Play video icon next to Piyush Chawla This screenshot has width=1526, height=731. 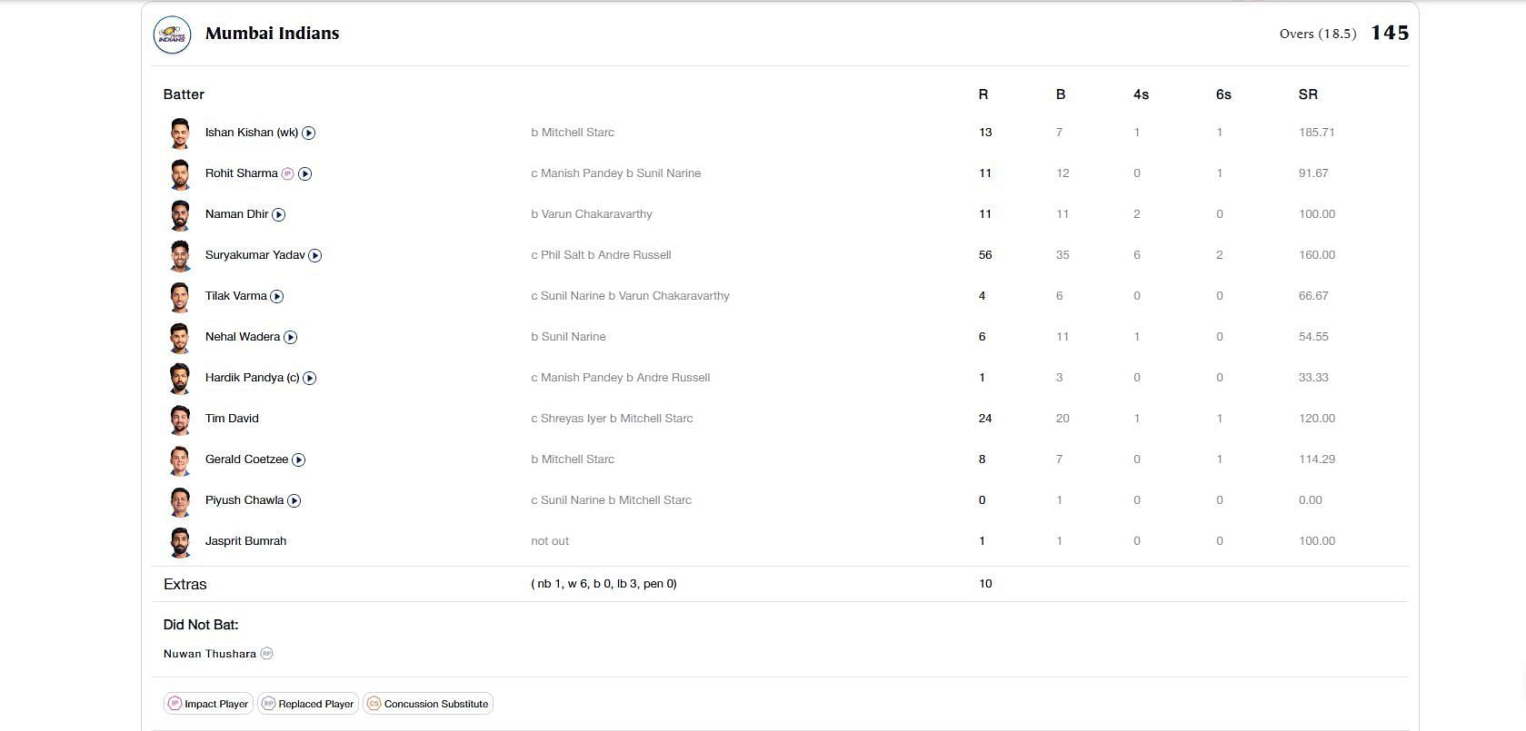[294, 500]
